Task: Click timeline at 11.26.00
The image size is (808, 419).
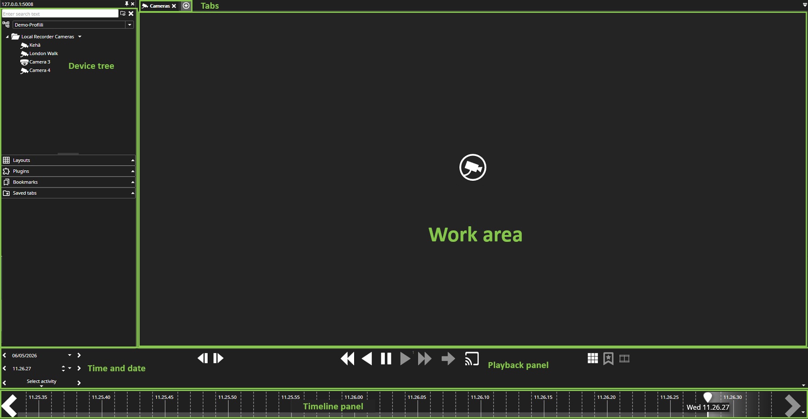Action: 354,397
